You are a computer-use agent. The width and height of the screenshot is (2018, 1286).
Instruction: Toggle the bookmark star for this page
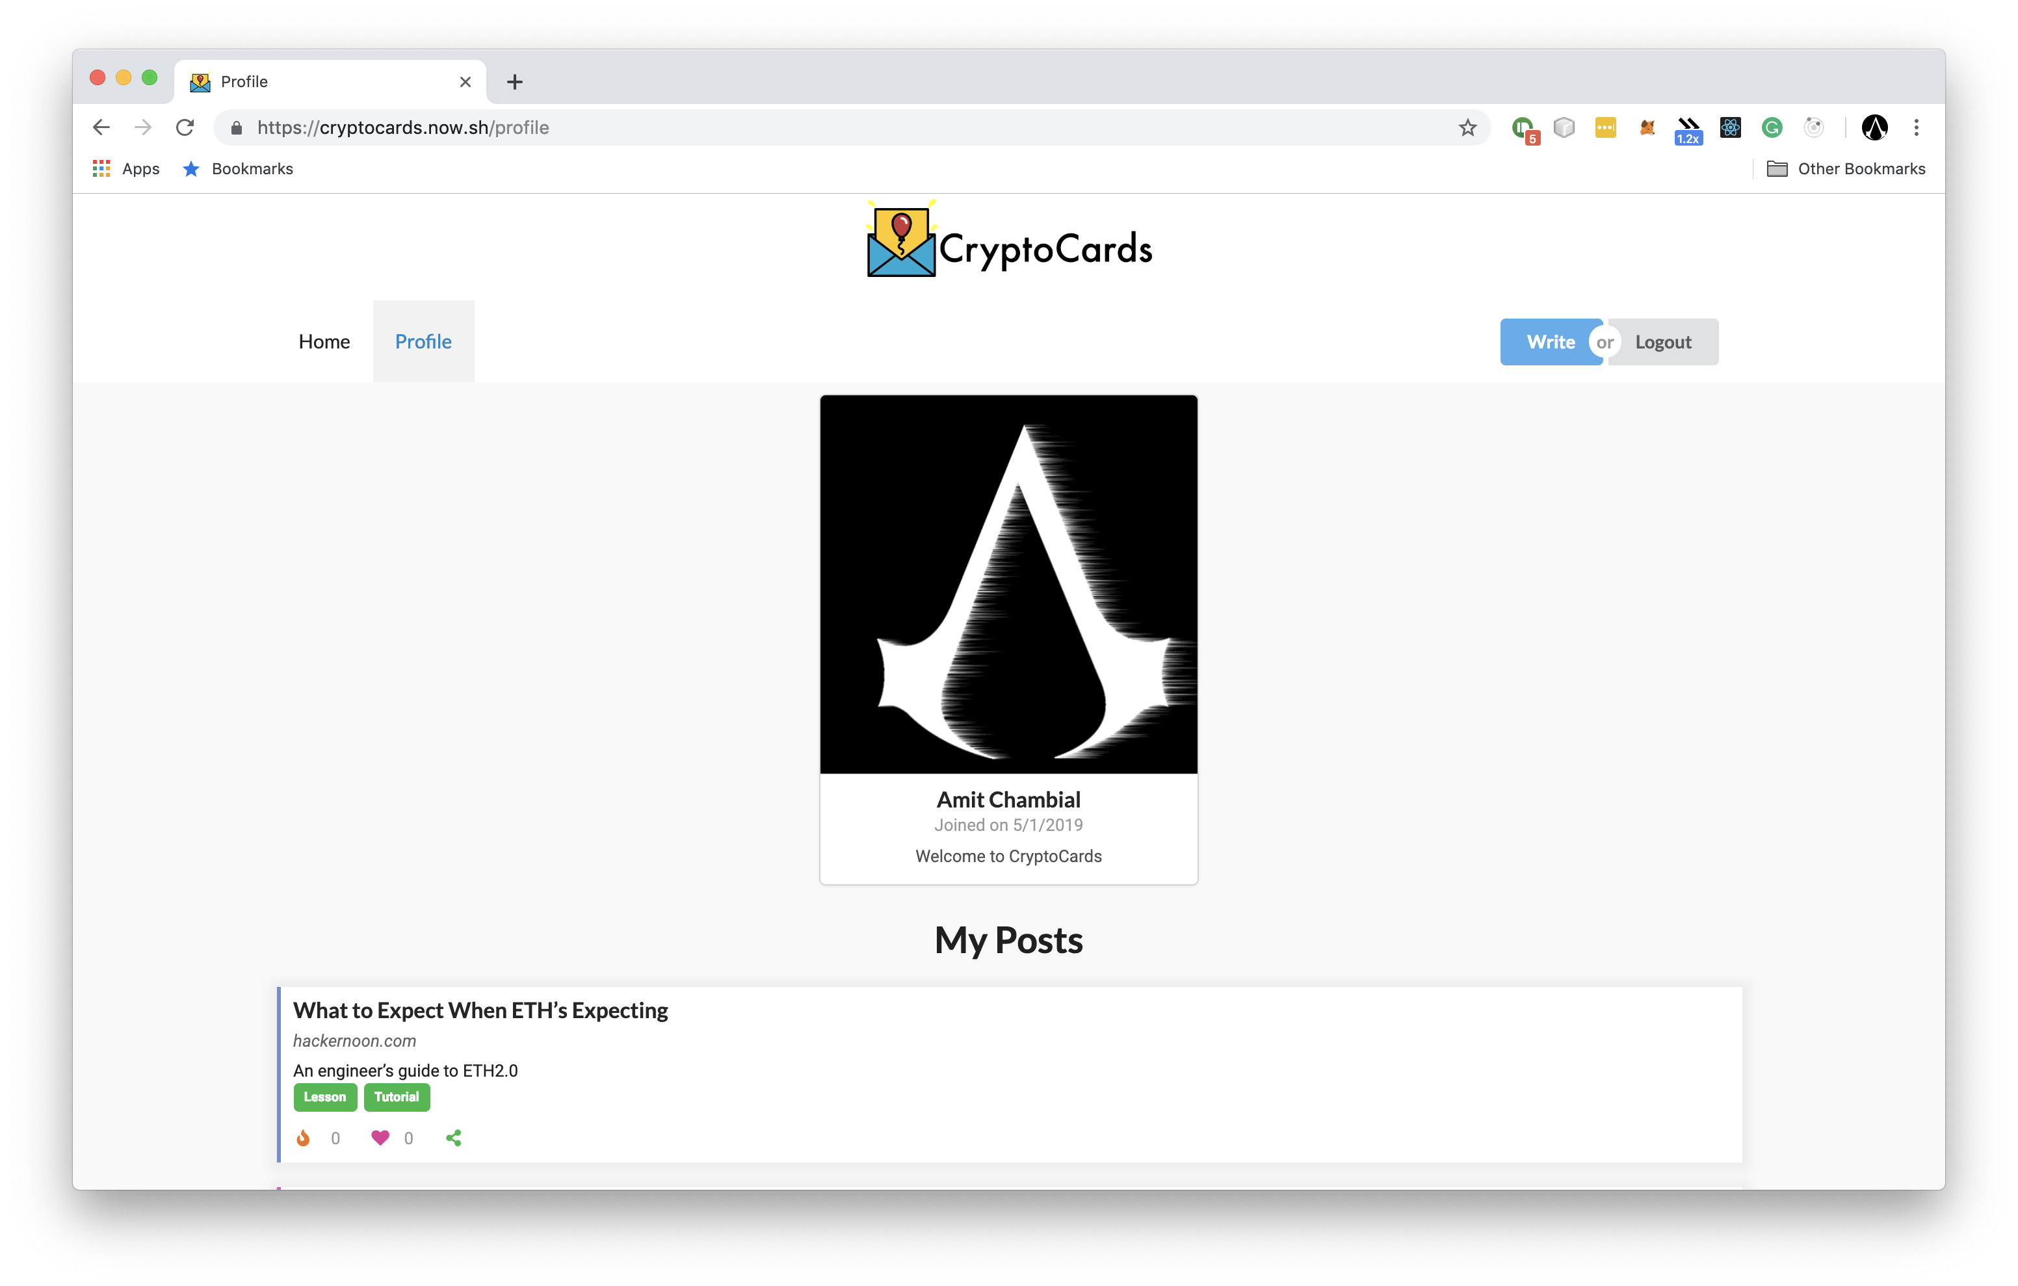pos(1467,127)
